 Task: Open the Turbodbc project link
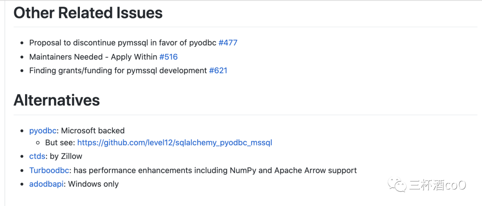pos(49,170)
